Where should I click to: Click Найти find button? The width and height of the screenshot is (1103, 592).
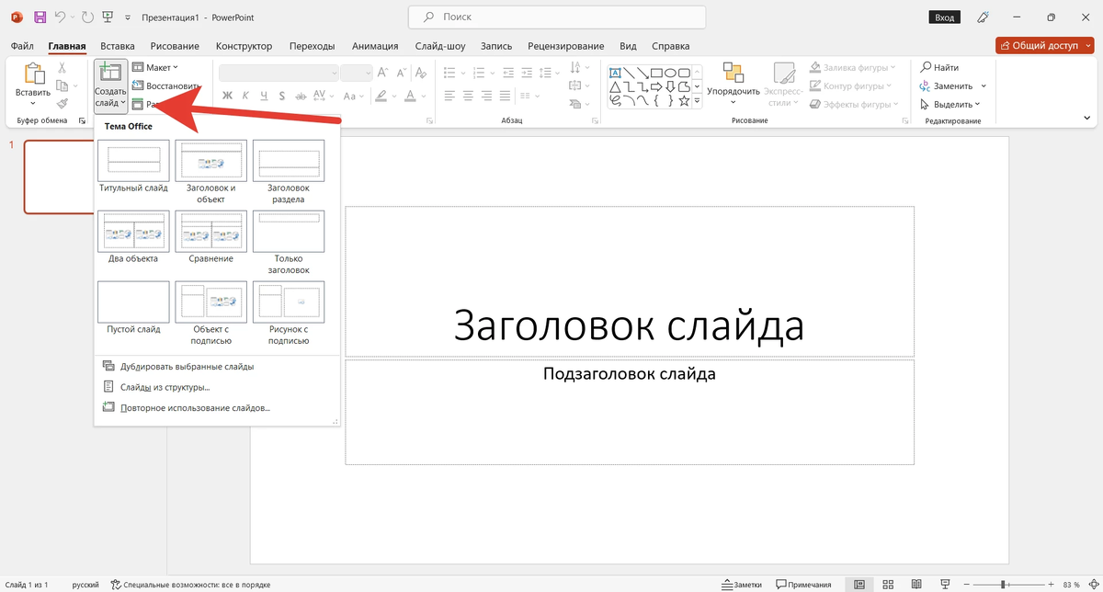pyautogui.click(x=939, y=67)
